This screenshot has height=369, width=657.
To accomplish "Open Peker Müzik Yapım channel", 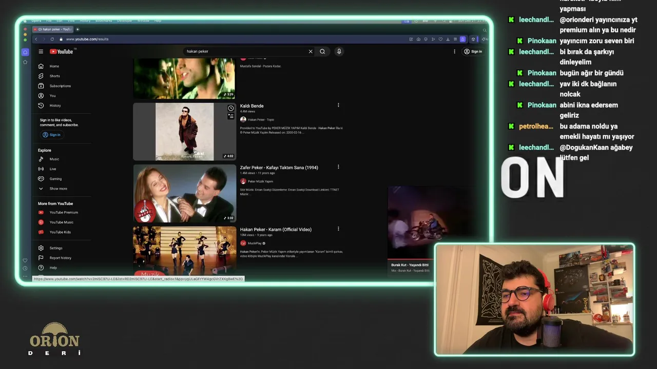I will pyautogui.click(x=260, y=181).
